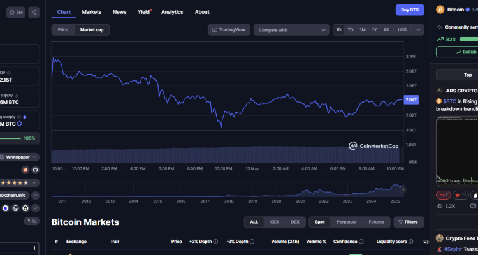This screenshot has width=478, height=255.
Task: Set chart range to 1Y
Action: (374, 30)
